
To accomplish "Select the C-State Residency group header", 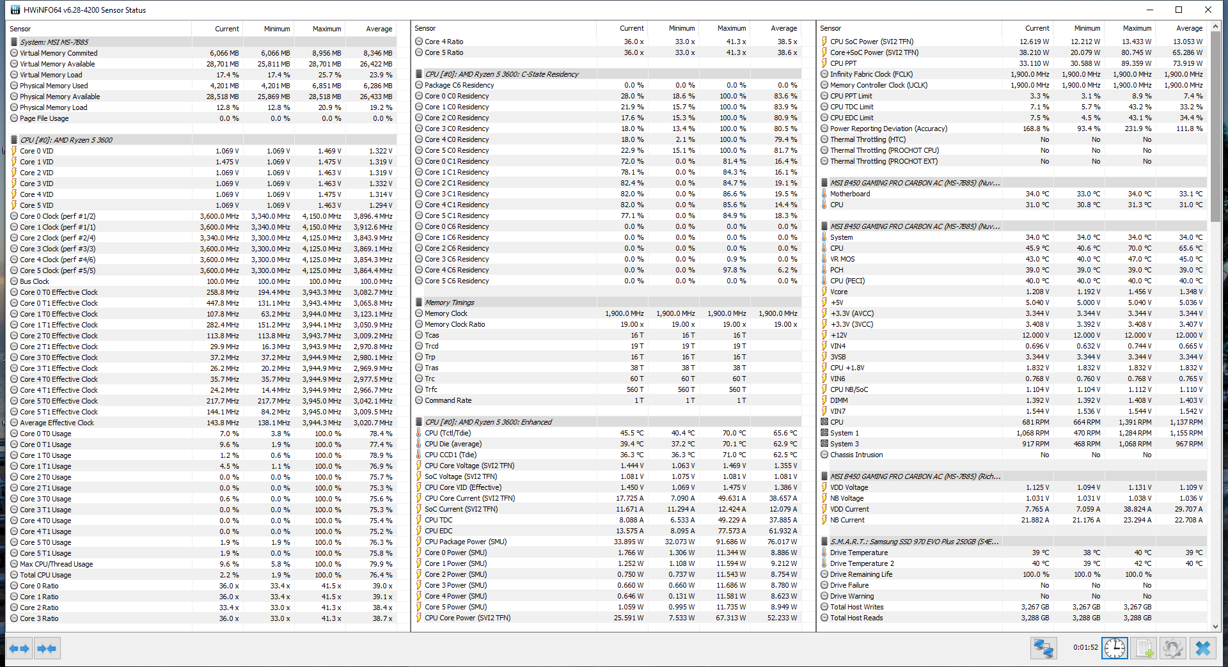I will click(606, 74).
